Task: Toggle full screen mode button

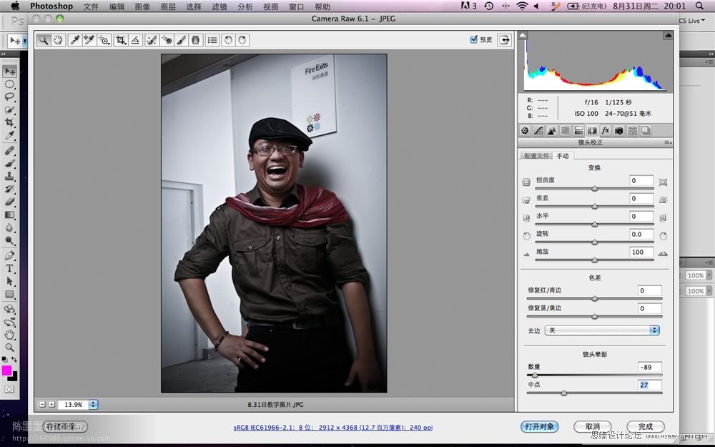Action: click(x=504, y=40)
